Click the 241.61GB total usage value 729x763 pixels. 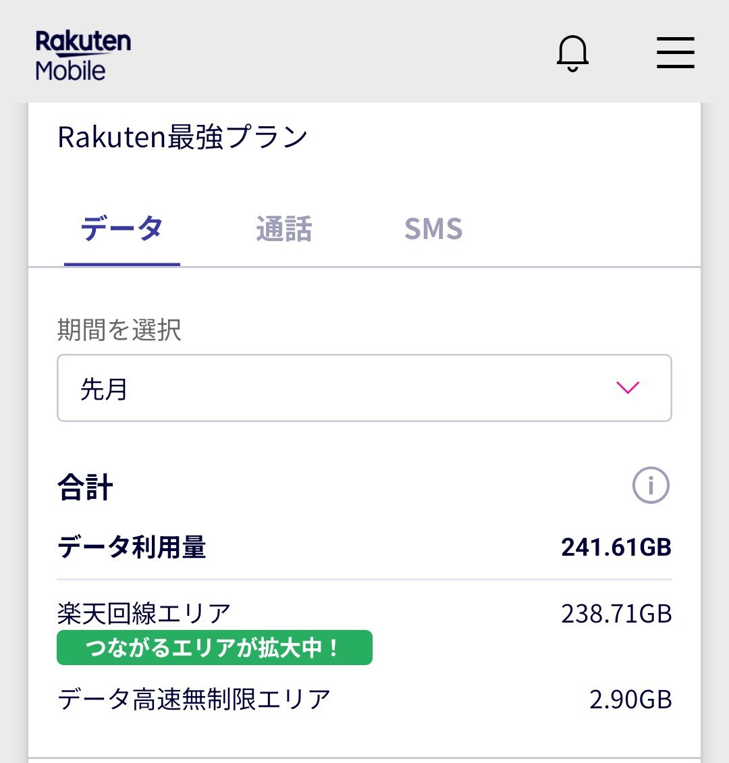(616, 547)
